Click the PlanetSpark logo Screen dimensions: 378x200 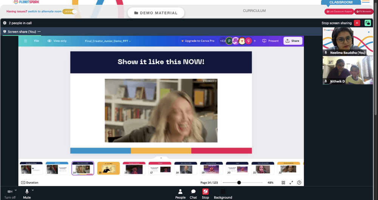pos(26,2)
